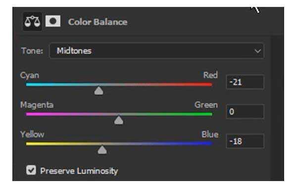The image size is (297, 187).
Task: Click the Tone dropdown chevron arrow
Action: 257,51
